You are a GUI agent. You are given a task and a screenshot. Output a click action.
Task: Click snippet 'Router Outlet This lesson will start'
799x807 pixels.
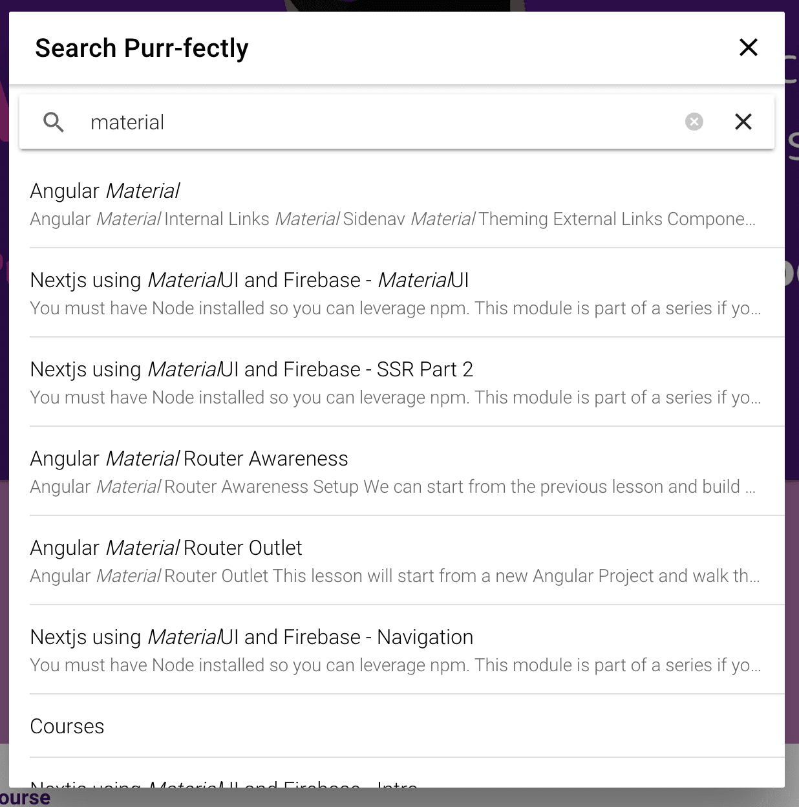395,576
